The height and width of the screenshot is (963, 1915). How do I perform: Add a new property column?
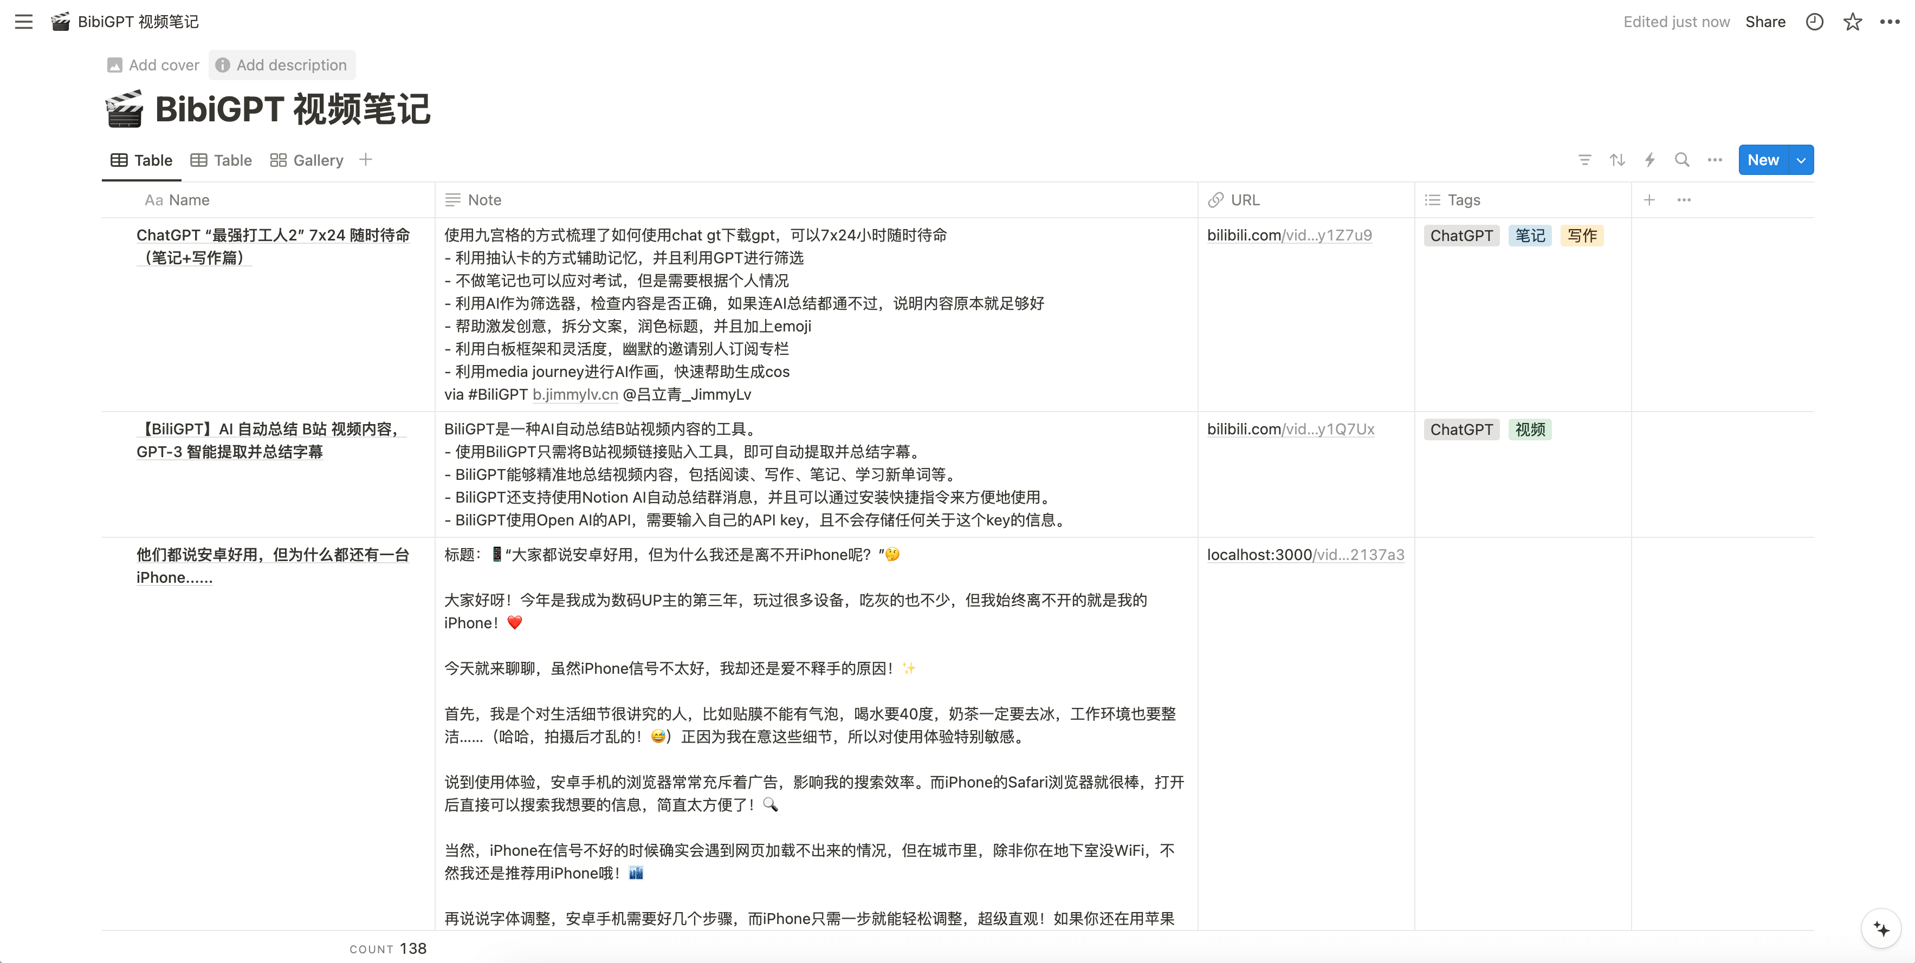[x=1649, y=200]
